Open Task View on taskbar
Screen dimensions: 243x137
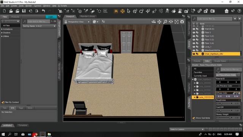(16, 134)
